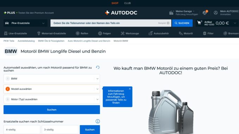Click the 3-stellig key number field
This screenshot has height=134, width=239.
click(60, 129)
